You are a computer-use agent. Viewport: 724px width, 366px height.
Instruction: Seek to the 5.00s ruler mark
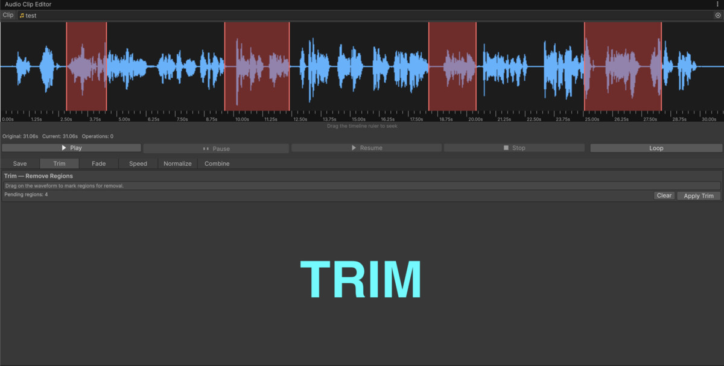(124, 119)
